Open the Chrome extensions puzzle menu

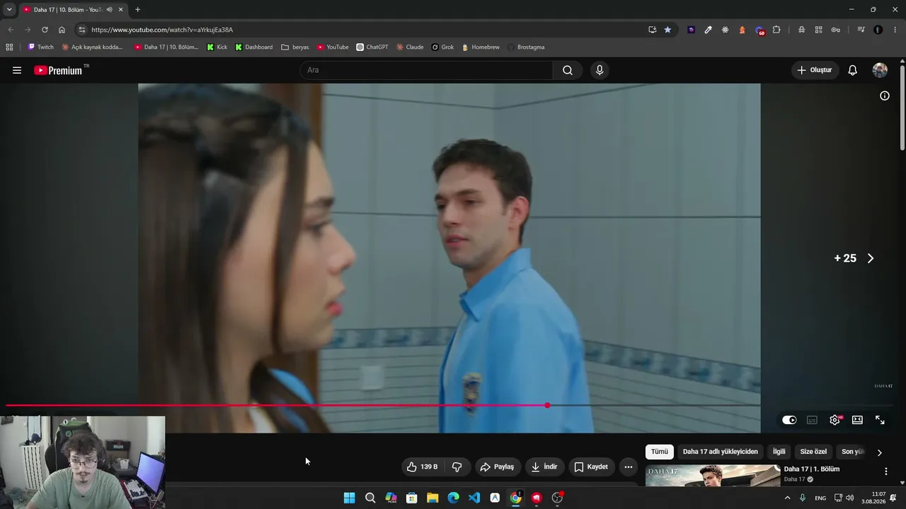776,30
